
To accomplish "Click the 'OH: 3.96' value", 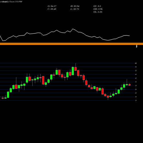I will click(x=98, y=9).
